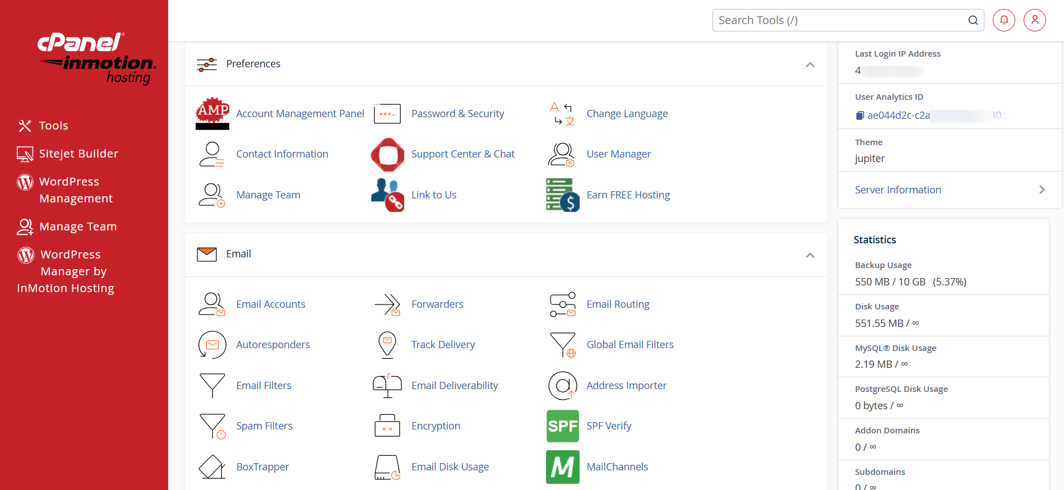Screen dimensions: 1064x490
Task: Open the Password & Security link
Action: pyautogui.click(x=457, y=114)
